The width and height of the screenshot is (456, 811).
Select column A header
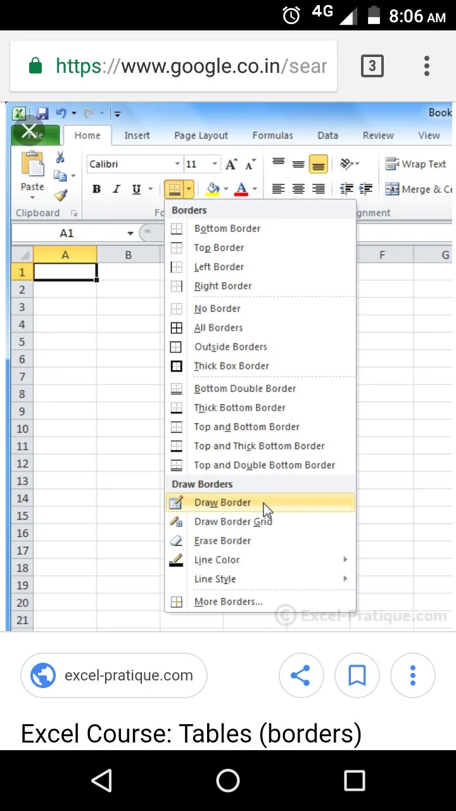click(65, 255)
